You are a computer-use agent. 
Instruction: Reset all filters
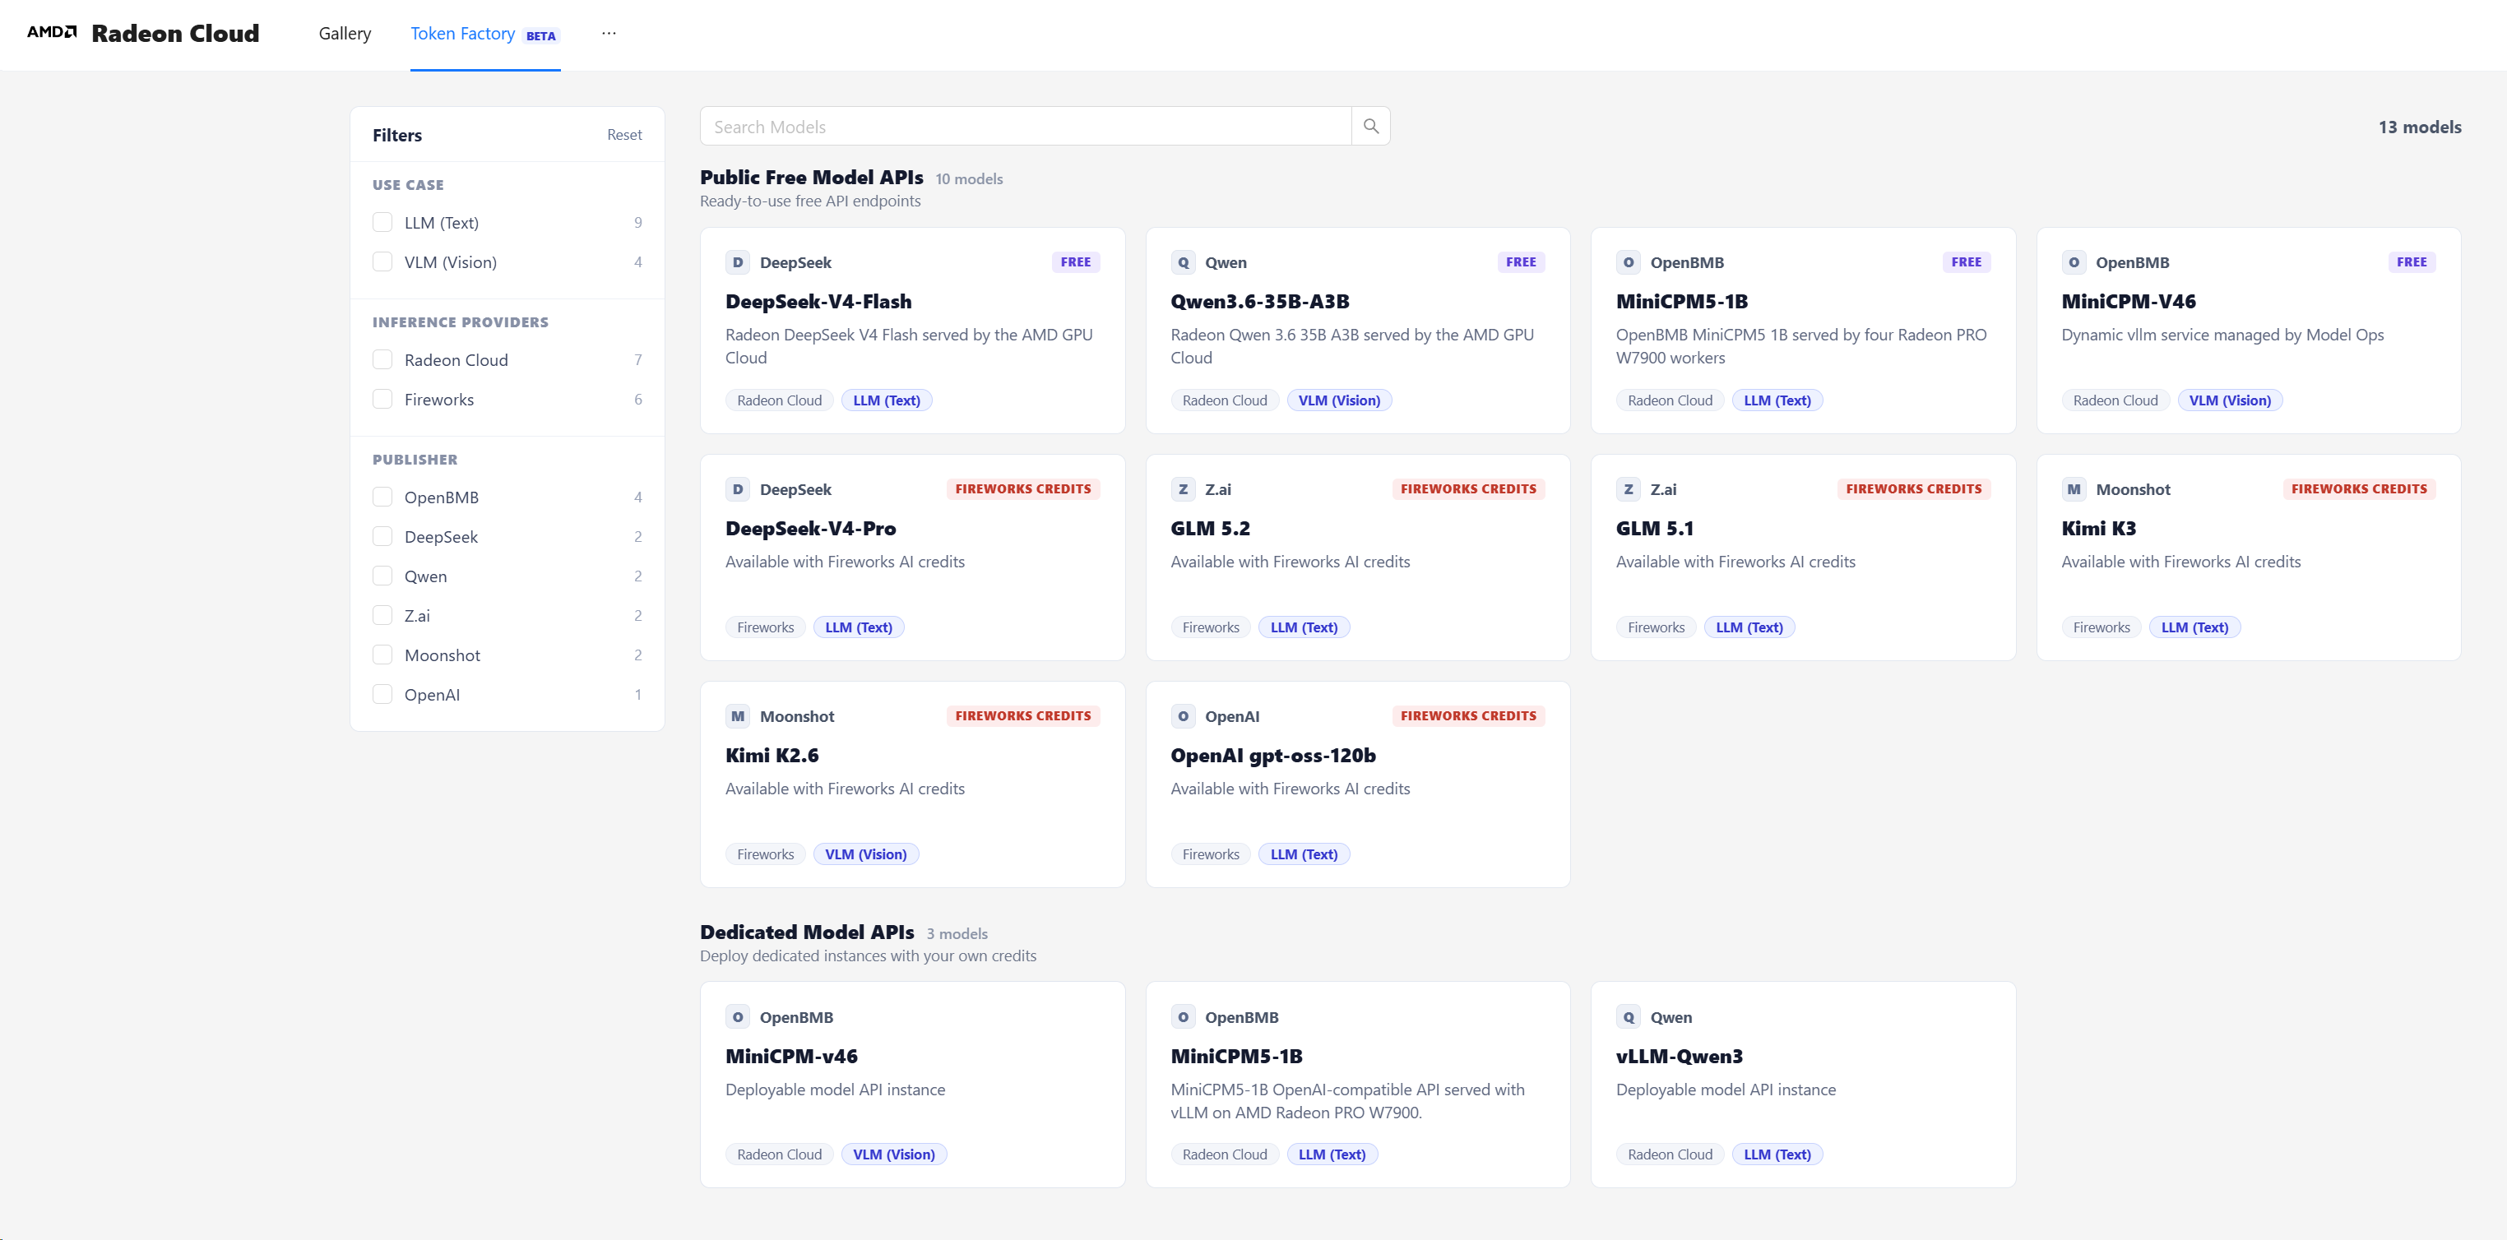[623, 134]
